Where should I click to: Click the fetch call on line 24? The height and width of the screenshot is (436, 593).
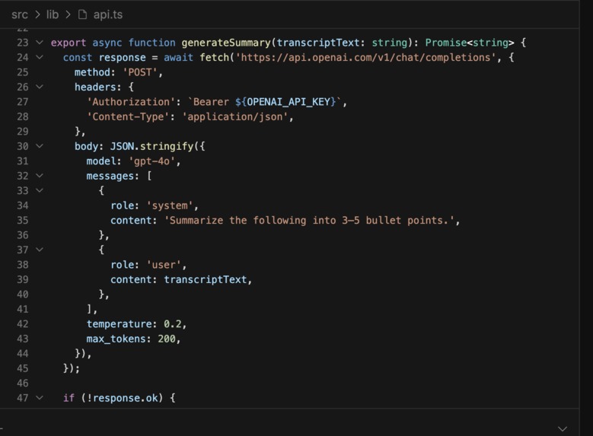tap(214, 58)
